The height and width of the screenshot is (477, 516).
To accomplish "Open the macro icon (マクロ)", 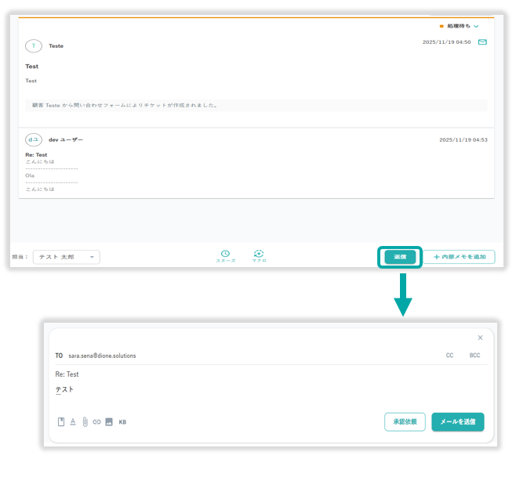I will click(x=259, y=255).
